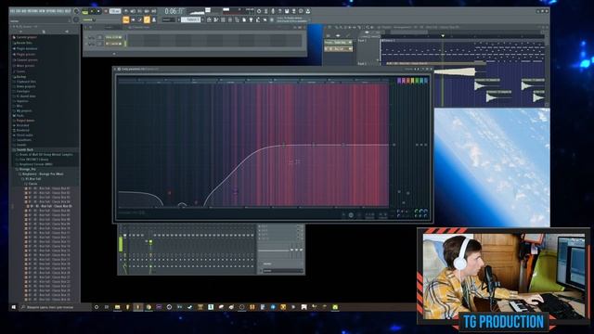Select the second channel button in the channel rack
This screenshot has width=594, height=334.
(113, 44)
